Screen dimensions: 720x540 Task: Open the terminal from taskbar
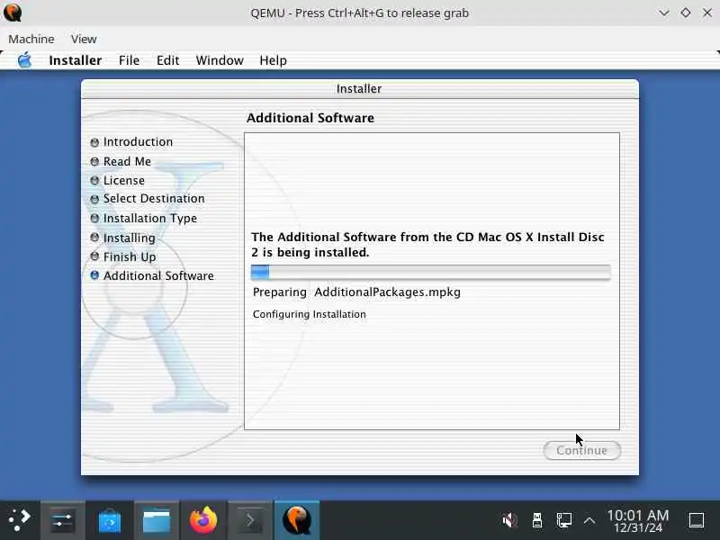click(x=250, y=520)
